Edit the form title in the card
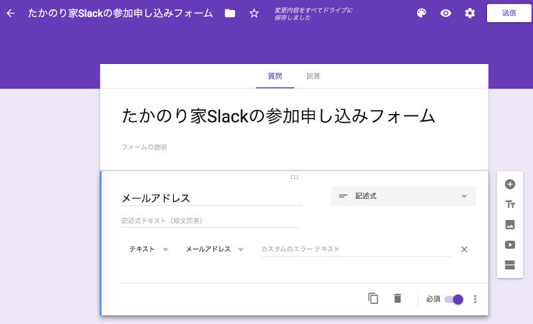 point(278,116)
